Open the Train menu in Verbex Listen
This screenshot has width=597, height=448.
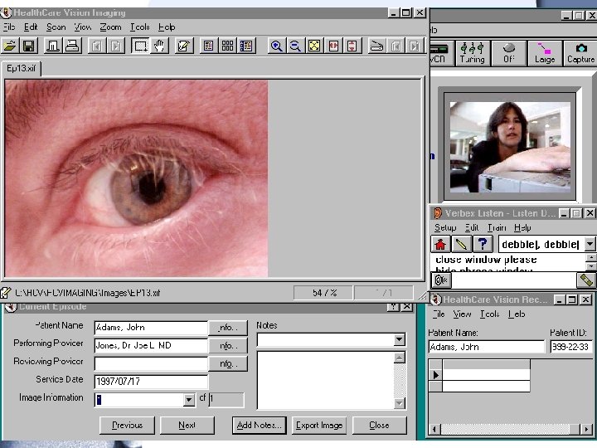(x=497, y=227)
